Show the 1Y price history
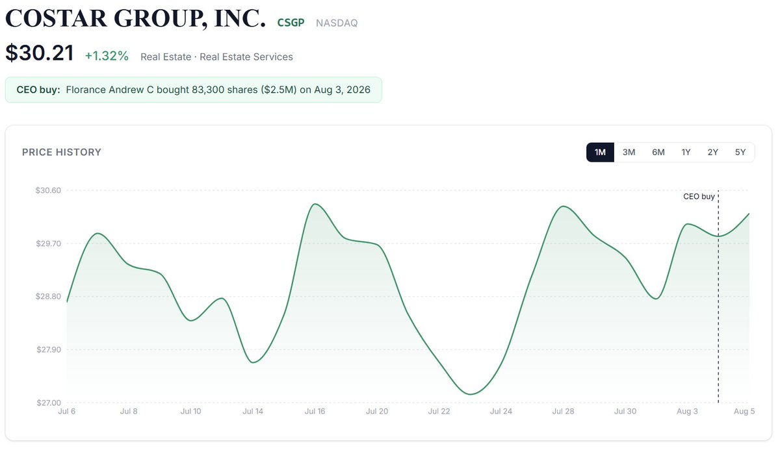This screenshot has height=450, width=780. (x=686, y=152)
